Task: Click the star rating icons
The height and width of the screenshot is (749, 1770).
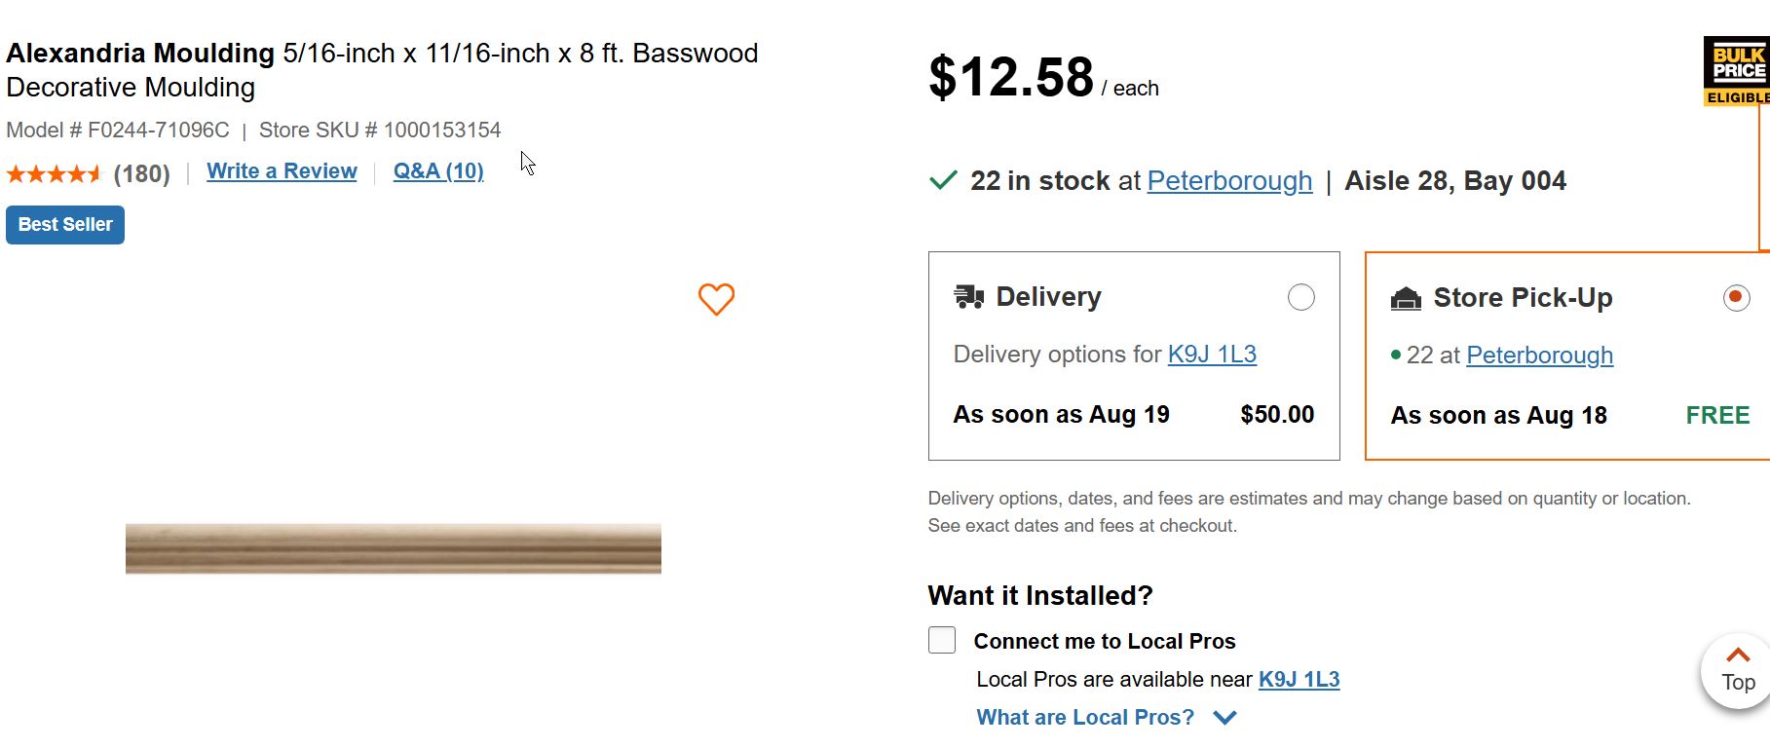Action: click(x=55, y=174)
